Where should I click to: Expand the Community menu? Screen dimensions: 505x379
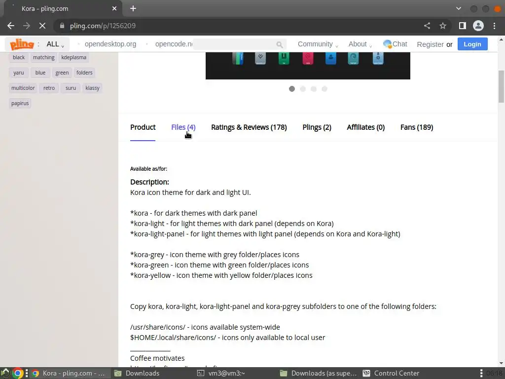pos(318,44)
